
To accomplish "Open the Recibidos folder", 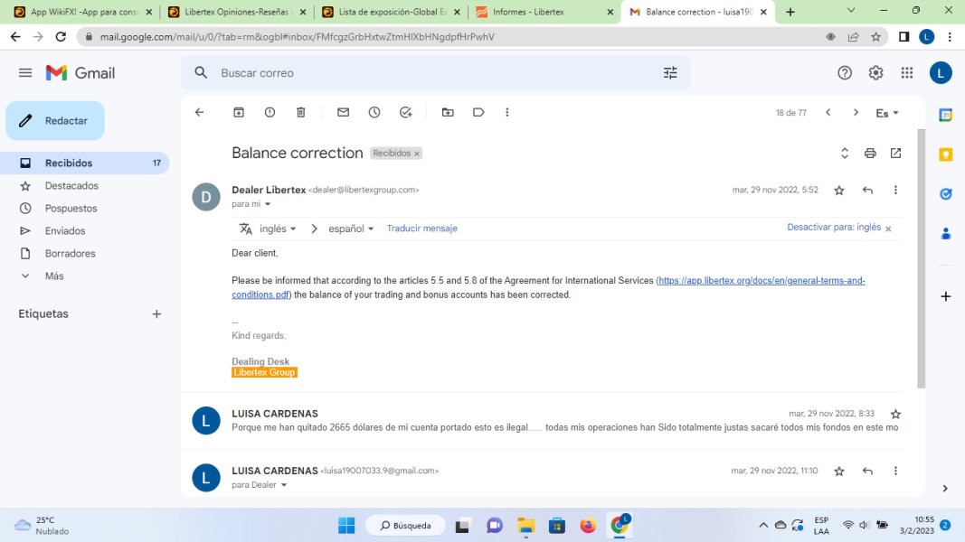I will [x=85, y=163].
